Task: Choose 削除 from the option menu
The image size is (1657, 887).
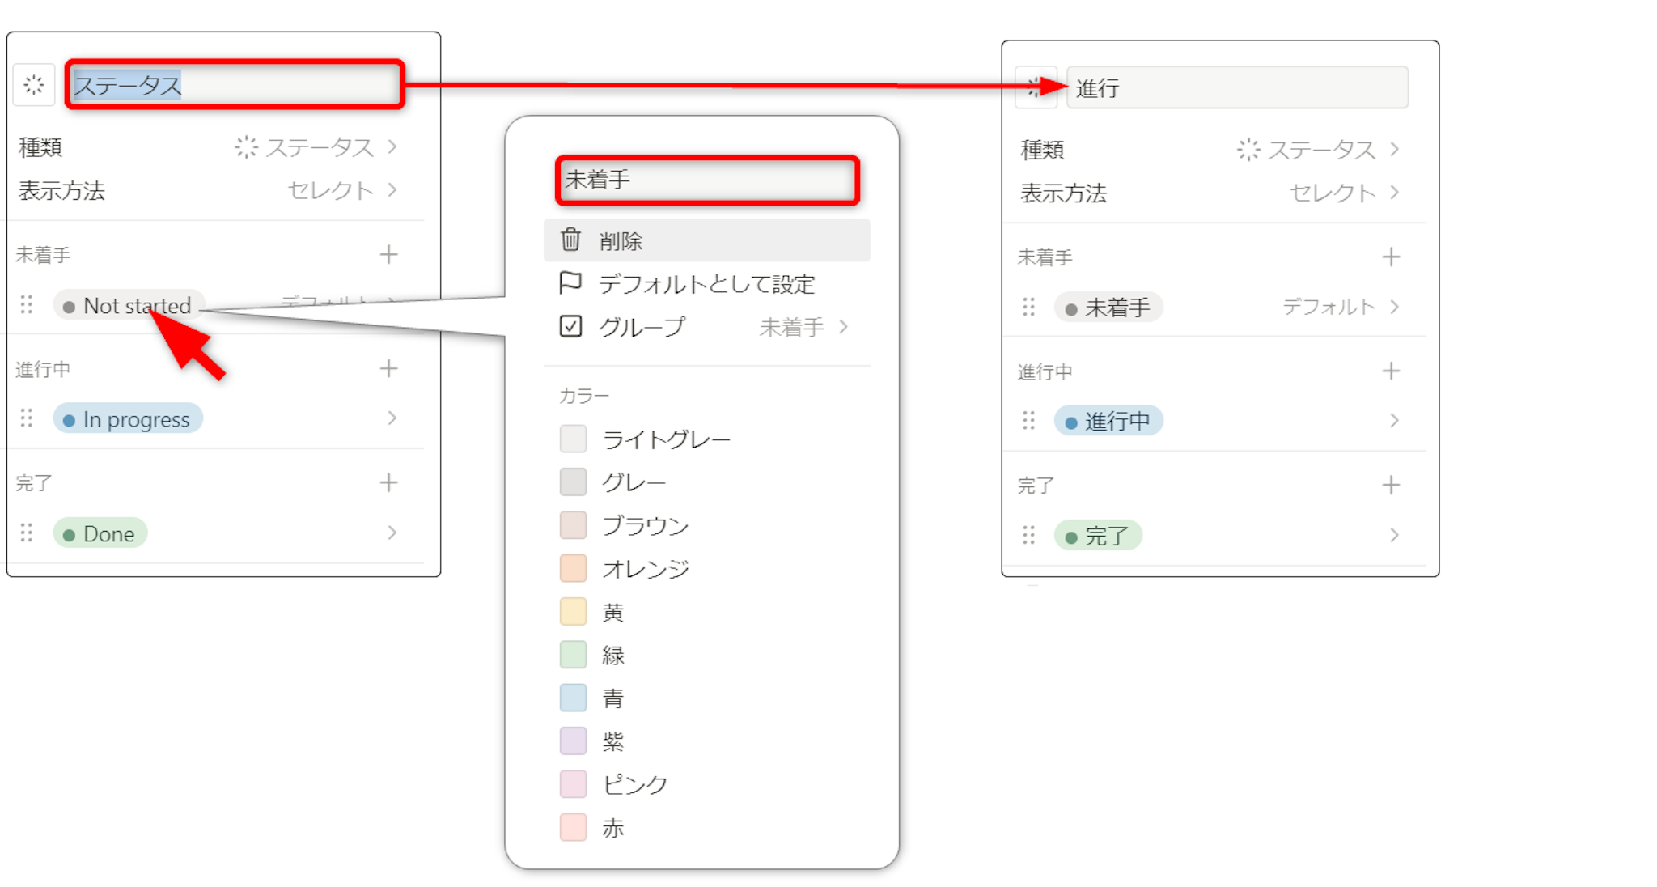Action: coord(621,241)
